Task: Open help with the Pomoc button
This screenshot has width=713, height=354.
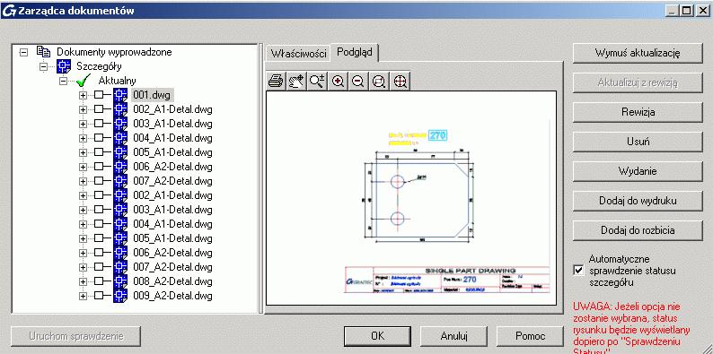Action: click(530, 336)
